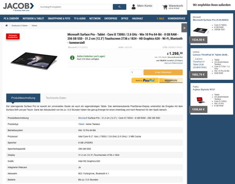Open Kundenservice menu
This screenshot has width=235, height=184.
coord(176,18)
